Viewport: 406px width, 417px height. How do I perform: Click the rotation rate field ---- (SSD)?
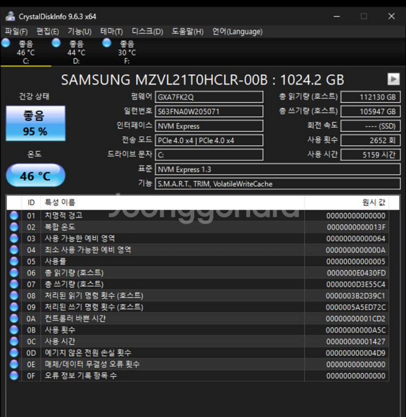(370, 126)
